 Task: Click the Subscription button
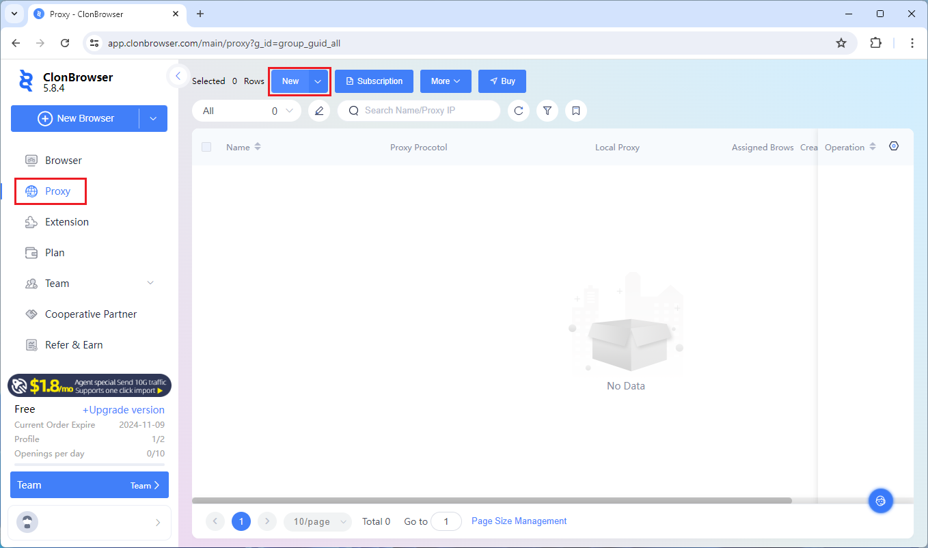374,81
